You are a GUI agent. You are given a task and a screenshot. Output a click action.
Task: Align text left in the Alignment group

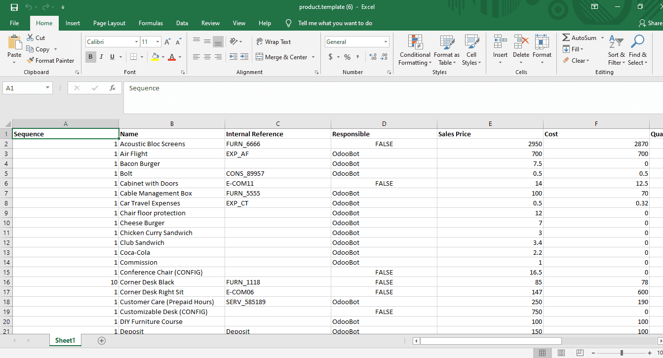(x=196, y=57)
